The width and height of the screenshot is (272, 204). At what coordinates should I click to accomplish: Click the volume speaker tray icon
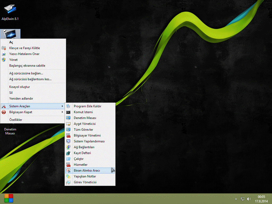click(x=249, y=199)
